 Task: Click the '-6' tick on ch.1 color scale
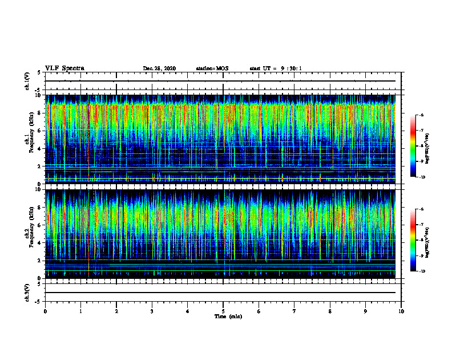pos(421,115)
